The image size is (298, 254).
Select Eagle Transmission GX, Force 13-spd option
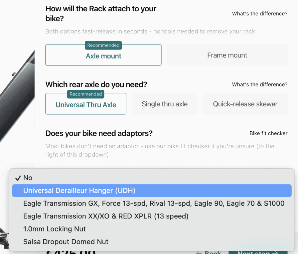(154, 203)
